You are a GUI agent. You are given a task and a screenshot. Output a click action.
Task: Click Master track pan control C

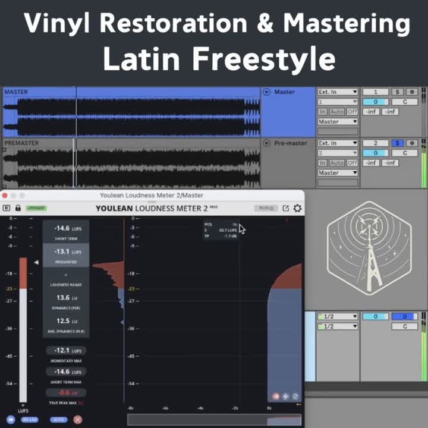(405, 102)
